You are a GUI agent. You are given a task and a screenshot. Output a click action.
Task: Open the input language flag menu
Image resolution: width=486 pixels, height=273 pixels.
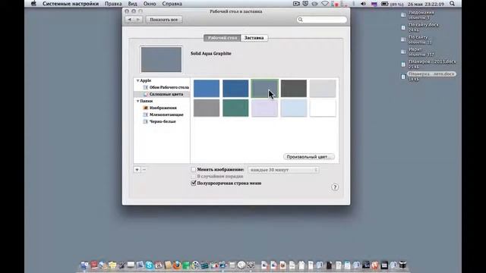tap(374, 4)
